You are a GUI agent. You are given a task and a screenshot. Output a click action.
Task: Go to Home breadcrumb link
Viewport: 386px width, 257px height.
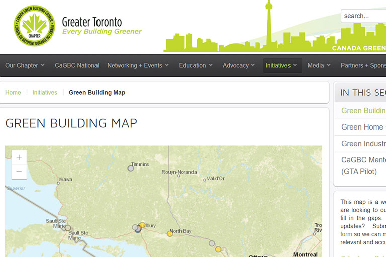click(13, 93)
